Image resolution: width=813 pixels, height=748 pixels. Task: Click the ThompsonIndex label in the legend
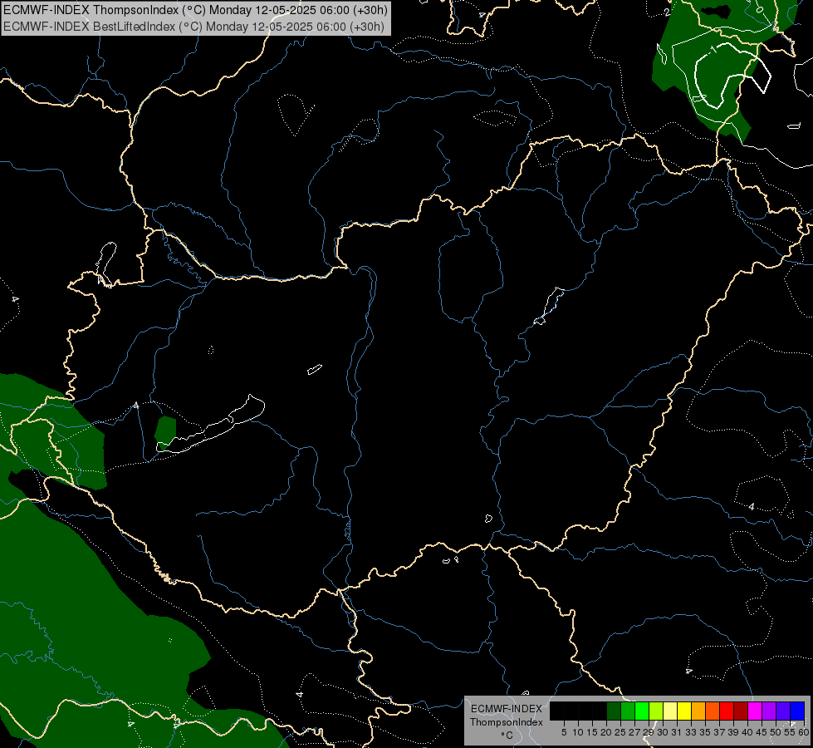pos(507,722)
